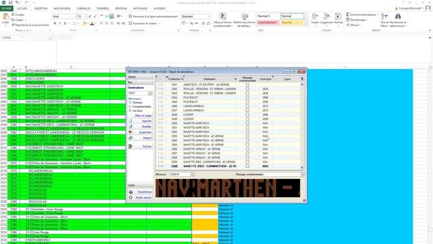Open the font size dropdown
Screen dimensions: 433x244
coord(85,16)
